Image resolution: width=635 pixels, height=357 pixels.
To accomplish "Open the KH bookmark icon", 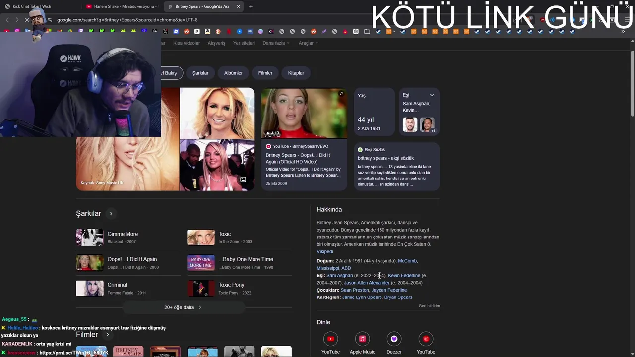I will point(271,31).
